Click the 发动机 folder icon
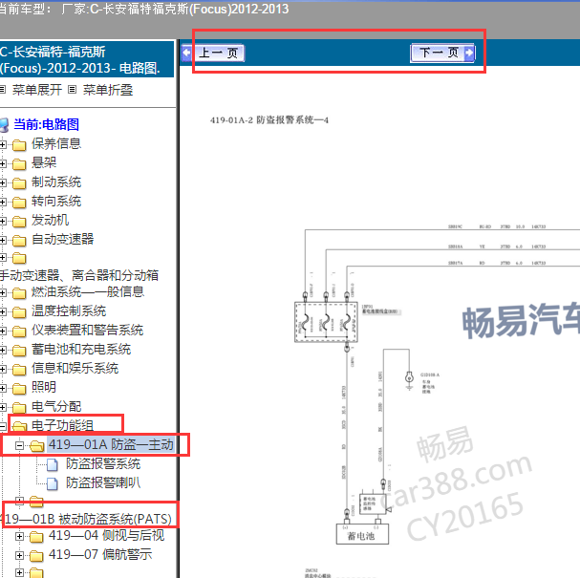This screenshot has width=580, height=578. [x=19, y=222]
